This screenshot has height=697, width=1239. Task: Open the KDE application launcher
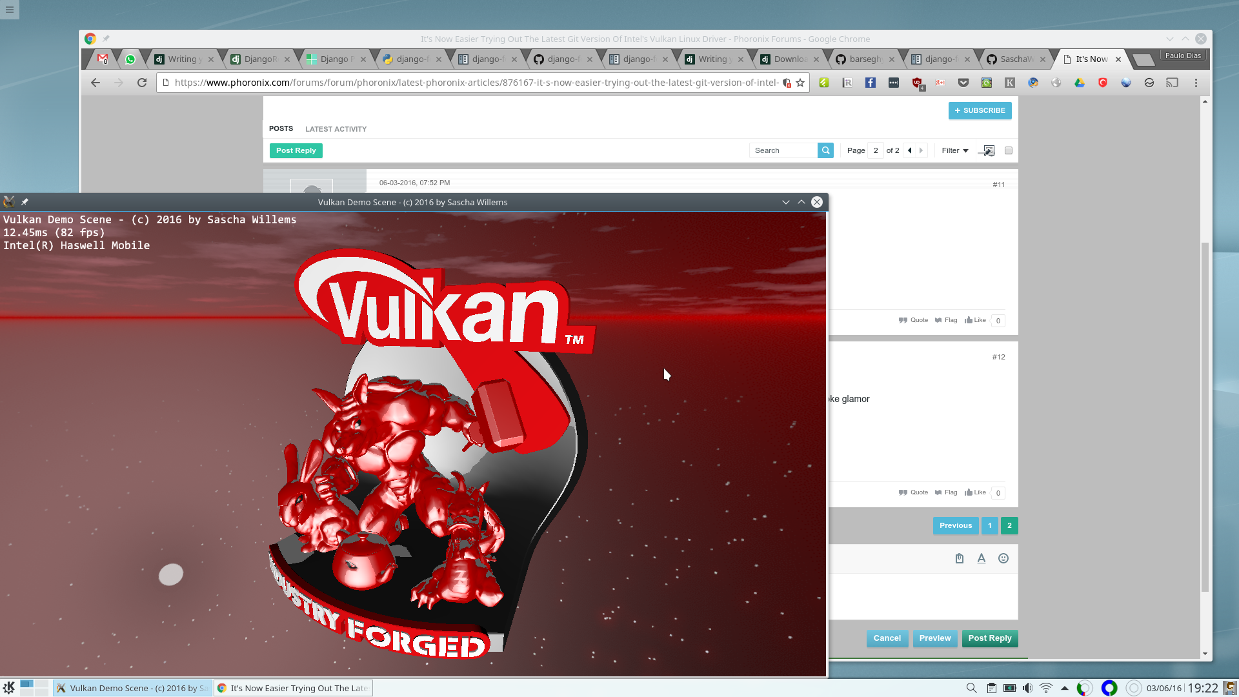pyautogui.click(x=9, y=688)
